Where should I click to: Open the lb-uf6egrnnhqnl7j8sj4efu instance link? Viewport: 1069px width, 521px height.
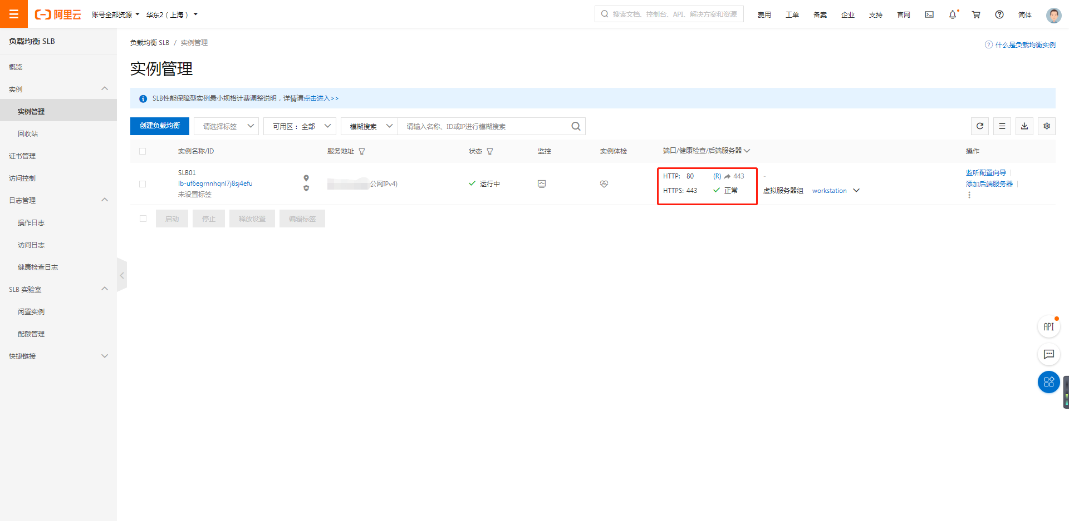[215, 183]
